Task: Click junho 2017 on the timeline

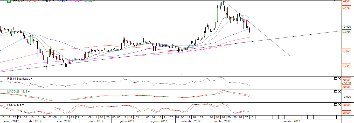Action: pyautogui.click(x=96, y=121)
